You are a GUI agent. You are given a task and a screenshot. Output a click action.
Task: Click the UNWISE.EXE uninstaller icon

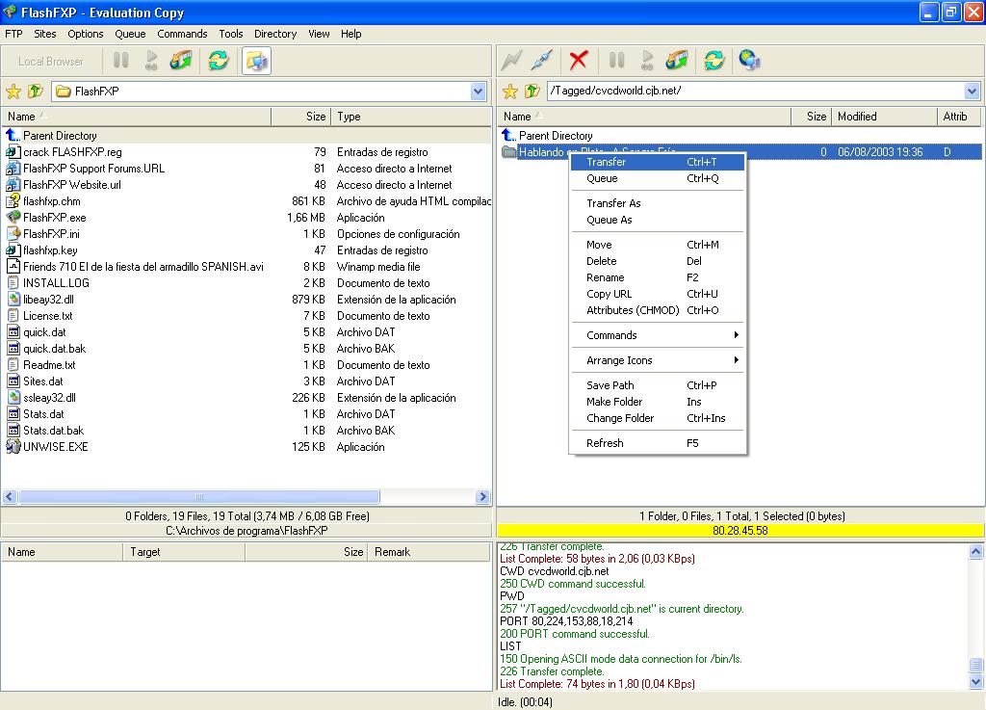(x=13, y=446)
